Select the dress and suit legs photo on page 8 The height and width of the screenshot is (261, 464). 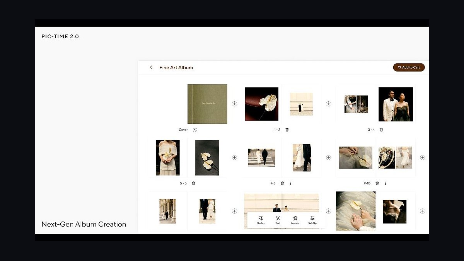[302, 157]
